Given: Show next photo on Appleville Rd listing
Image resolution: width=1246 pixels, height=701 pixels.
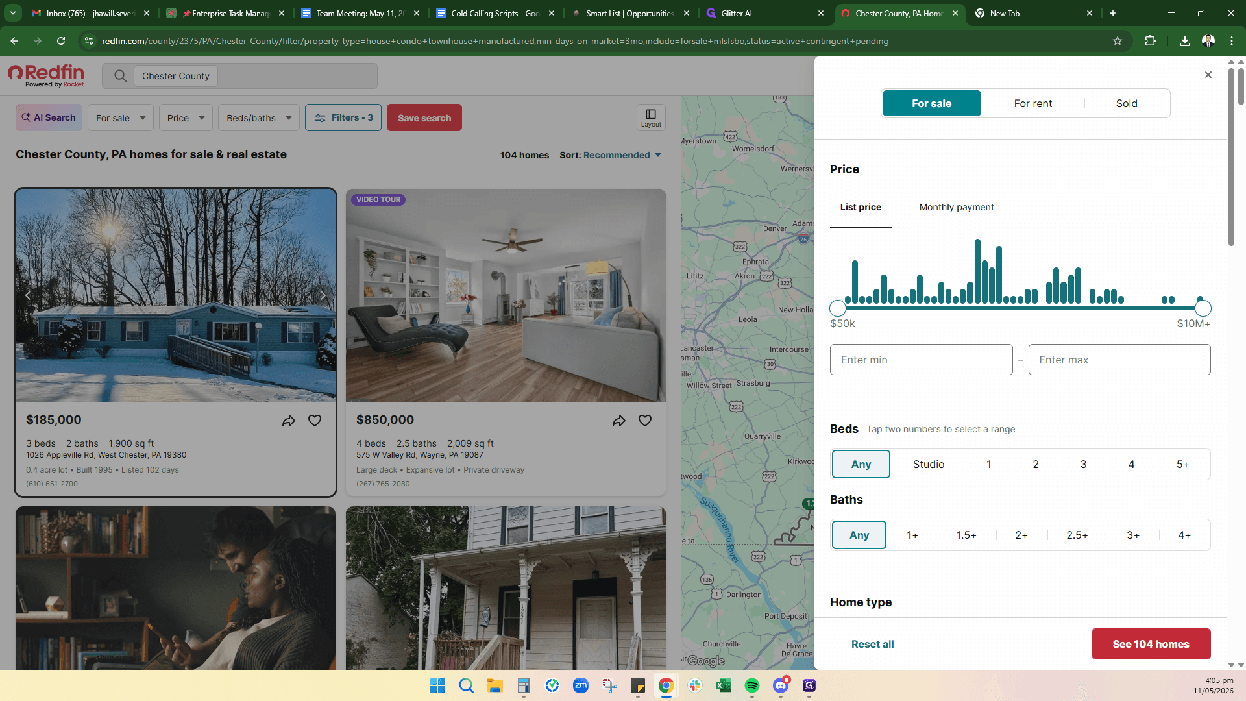Looking at the screenshot, I should coord(323,295).
